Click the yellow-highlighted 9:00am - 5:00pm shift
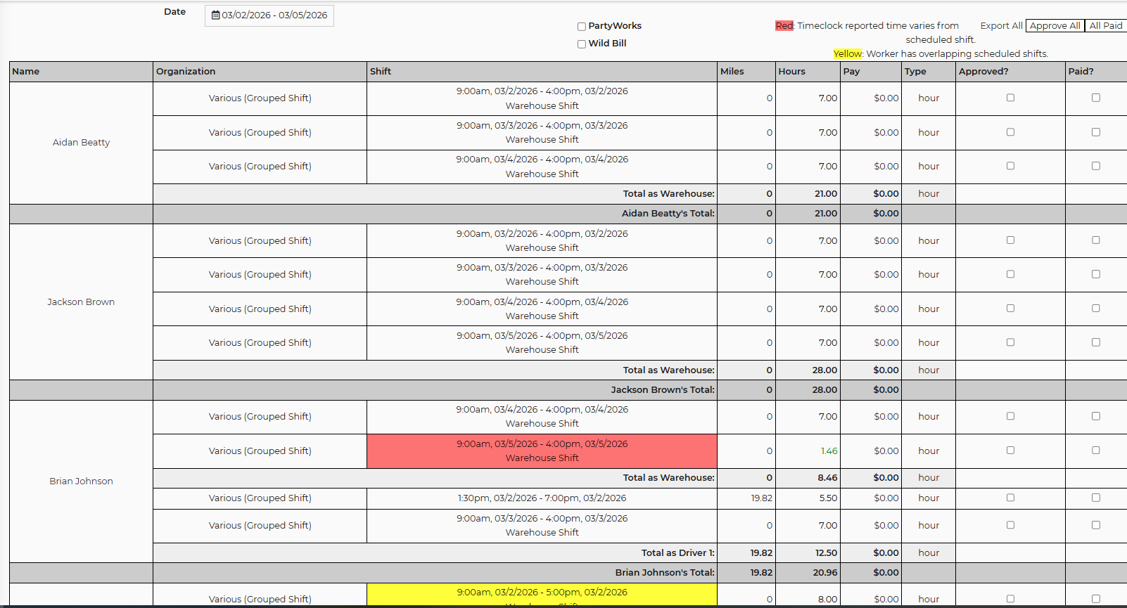The width and height of the screenshot is (1127, 608). (x=542, y=593)
